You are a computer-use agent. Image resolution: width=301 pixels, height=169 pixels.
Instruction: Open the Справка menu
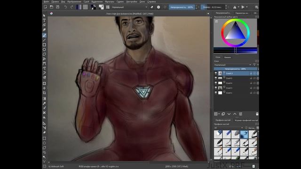click(x=151, y=1)
